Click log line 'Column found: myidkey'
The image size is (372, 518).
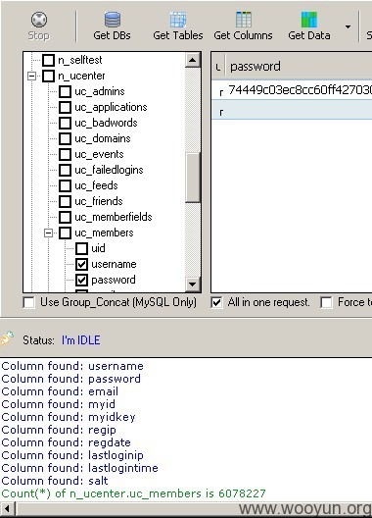[69, 417]
